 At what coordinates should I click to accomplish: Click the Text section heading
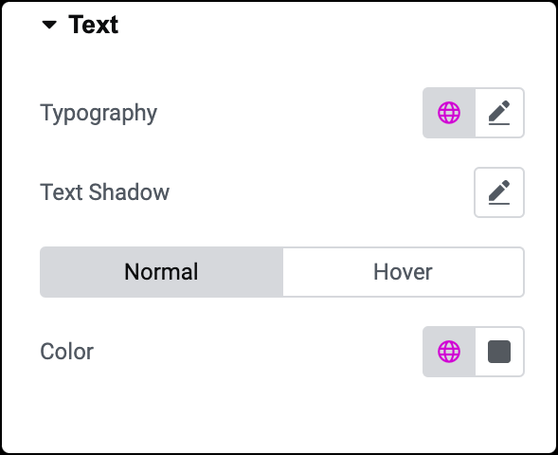tap(93, 25)
